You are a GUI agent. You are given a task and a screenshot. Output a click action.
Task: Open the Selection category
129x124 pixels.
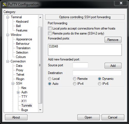(22, 52)
